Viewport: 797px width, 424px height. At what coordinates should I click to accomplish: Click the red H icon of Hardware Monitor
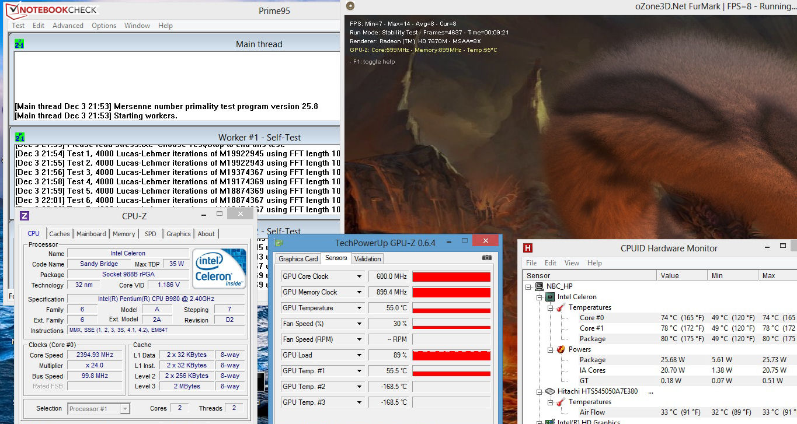528,248
